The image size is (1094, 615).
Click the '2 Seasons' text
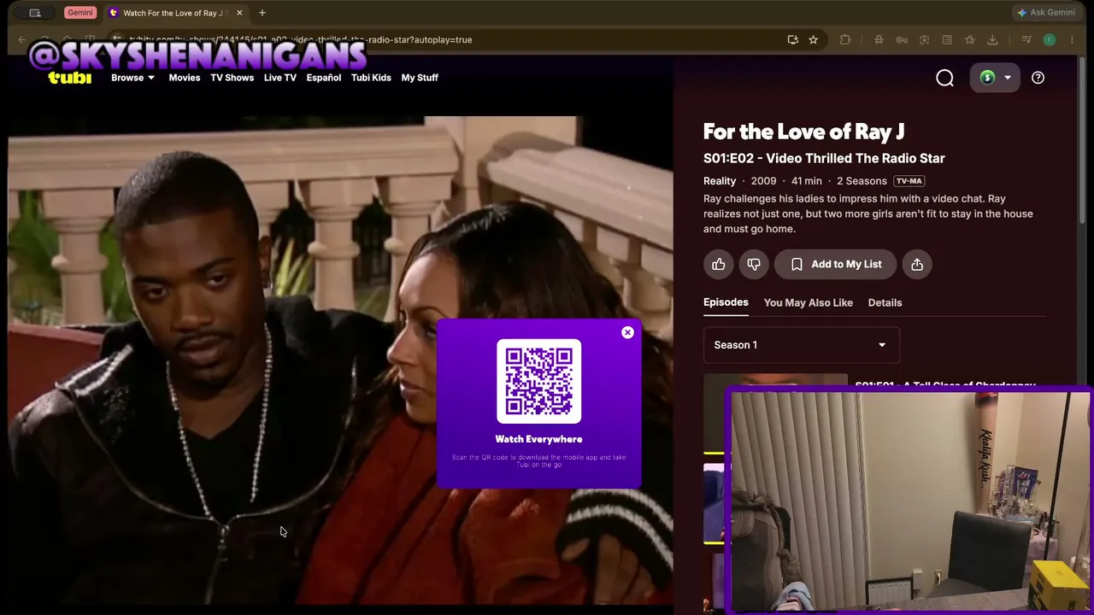point(862,181)
